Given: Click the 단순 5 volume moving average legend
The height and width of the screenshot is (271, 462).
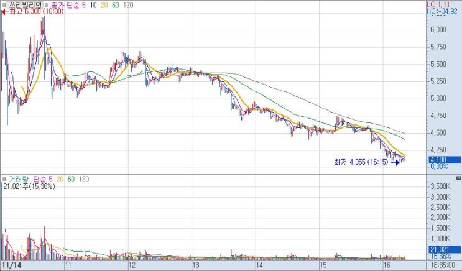Looking at the screenshot, I should (x=43, y=179).
